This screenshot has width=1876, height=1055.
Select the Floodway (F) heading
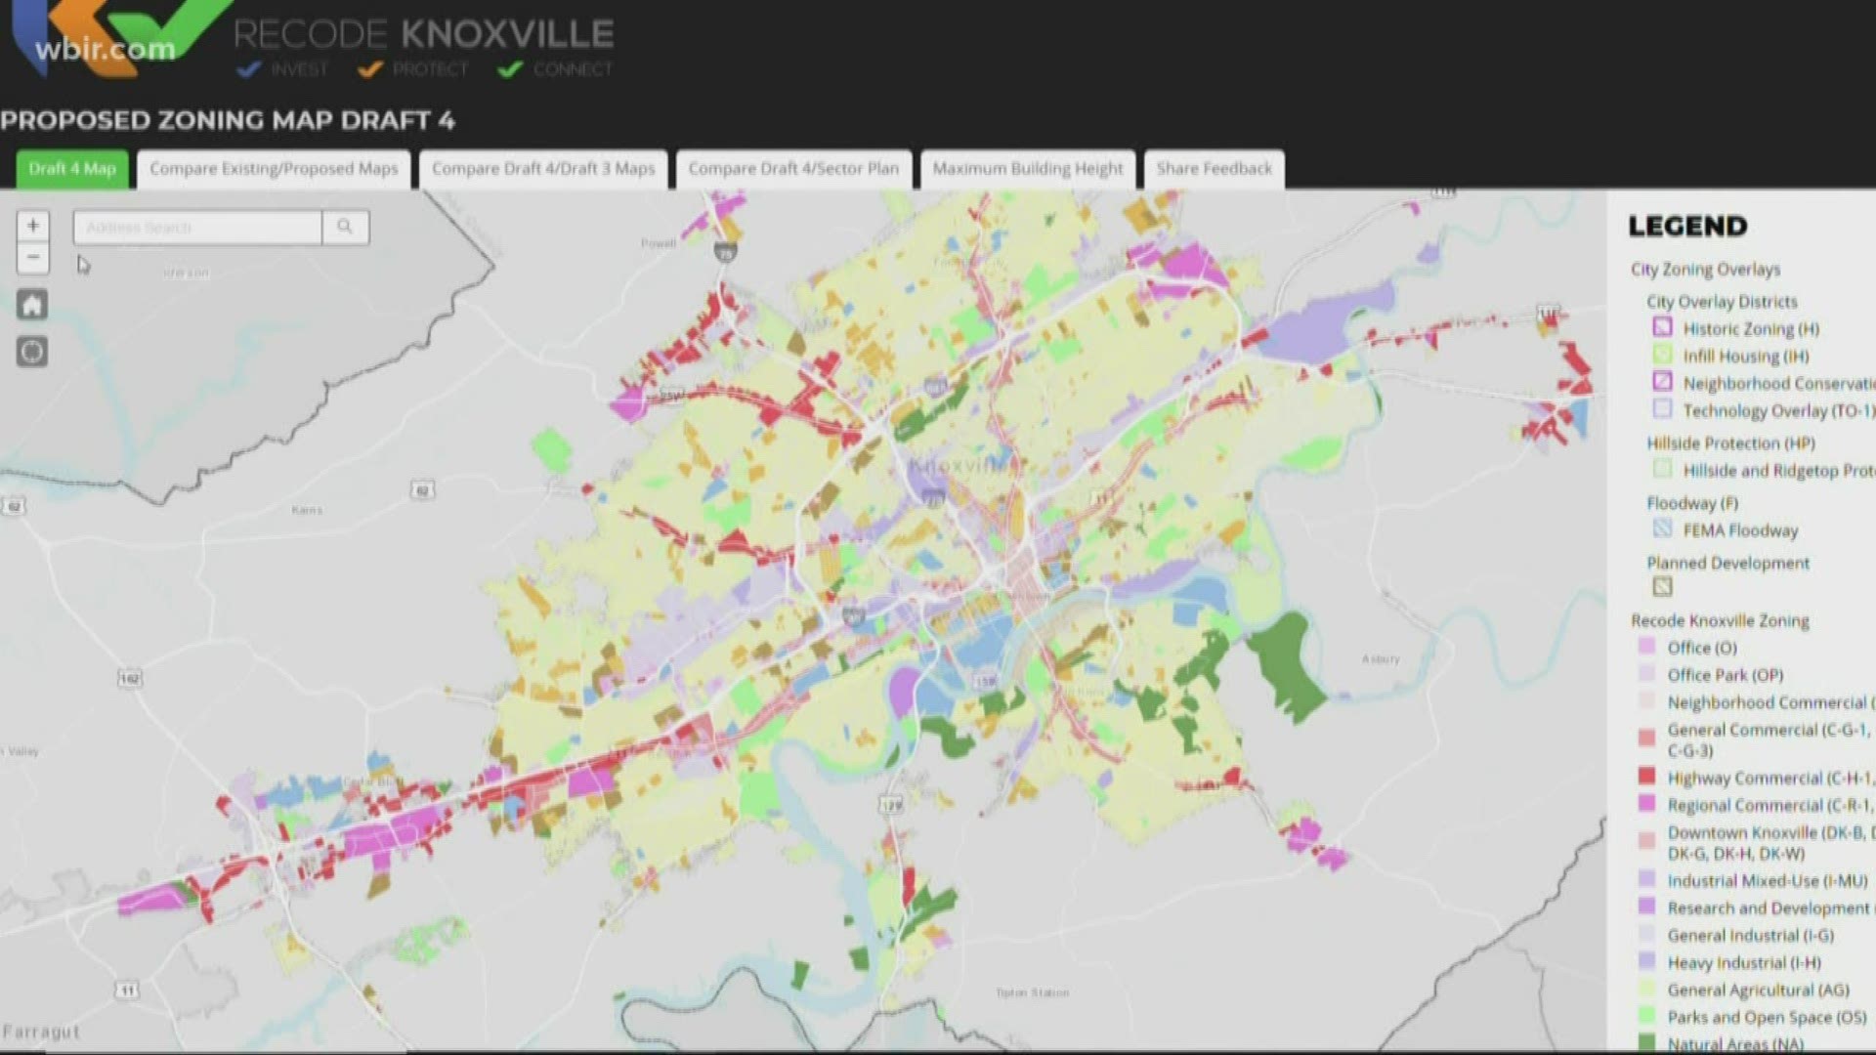click(1692, 503)
